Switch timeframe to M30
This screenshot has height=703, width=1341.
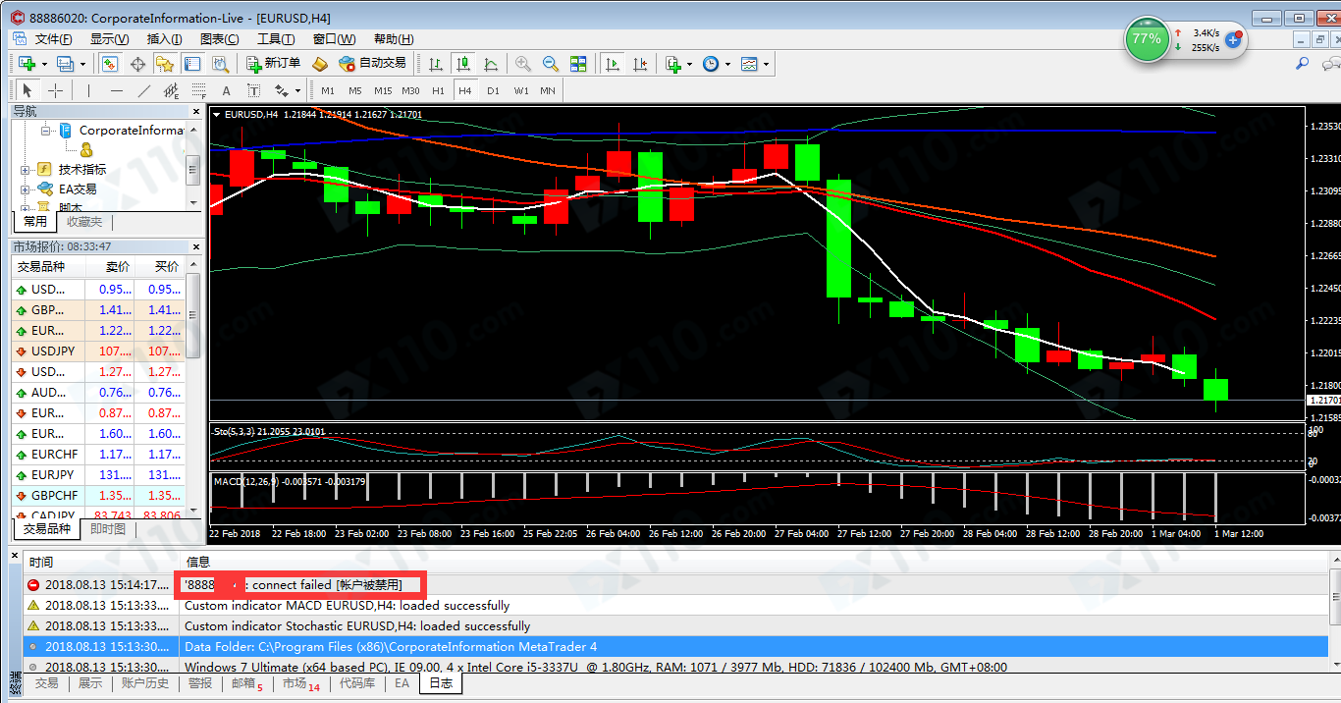(x=410, y=90)
